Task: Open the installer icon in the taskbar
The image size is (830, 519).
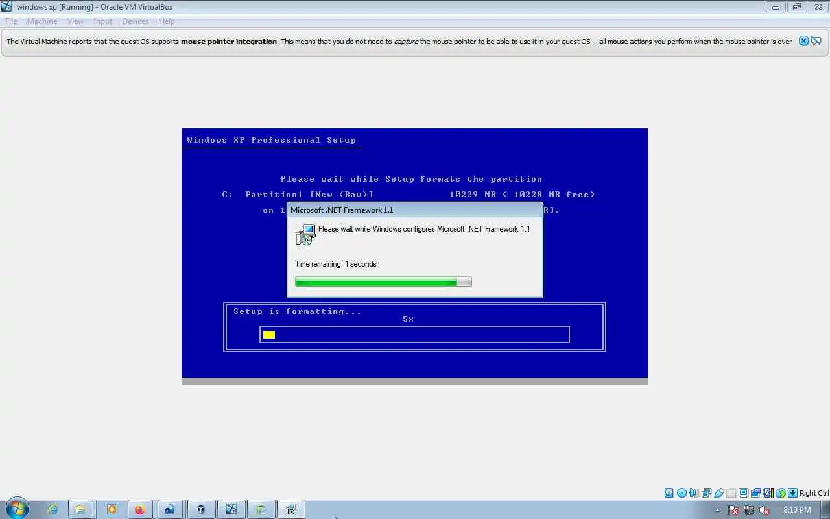Action: point(291,510)
